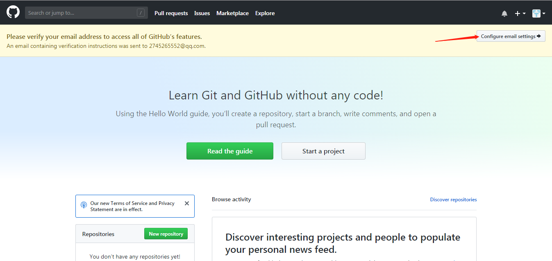Click the Terms of Service notice icon
The height and width of the screenshot is (261, 552).
pyautogui.click(x=84, y=205)
